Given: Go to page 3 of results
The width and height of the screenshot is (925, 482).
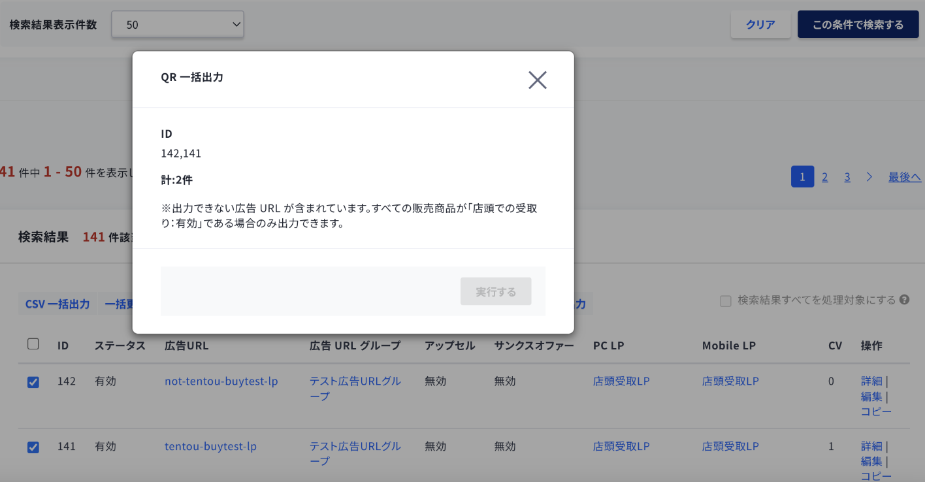Looking at the screenshot, I should pyautogui.click(x=847, y=177).
